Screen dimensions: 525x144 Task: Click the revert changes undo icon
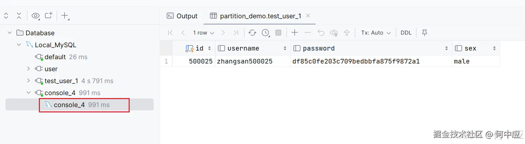[321, 33]
